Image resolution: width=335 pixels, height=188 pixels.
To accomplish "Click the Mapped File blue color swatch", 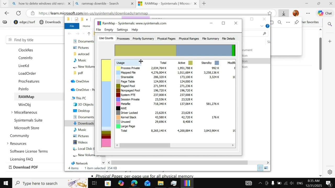I will [118, 73].
